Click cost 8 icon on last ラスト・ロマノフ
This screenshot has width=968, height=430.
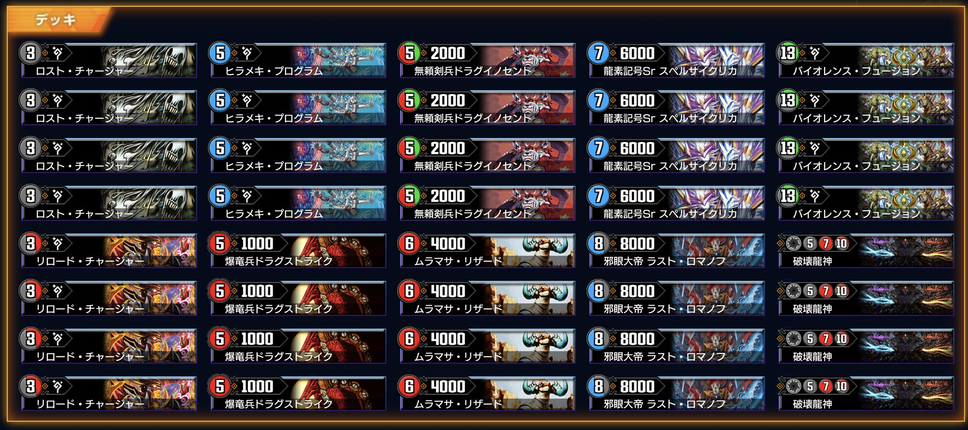coord(598,386)
